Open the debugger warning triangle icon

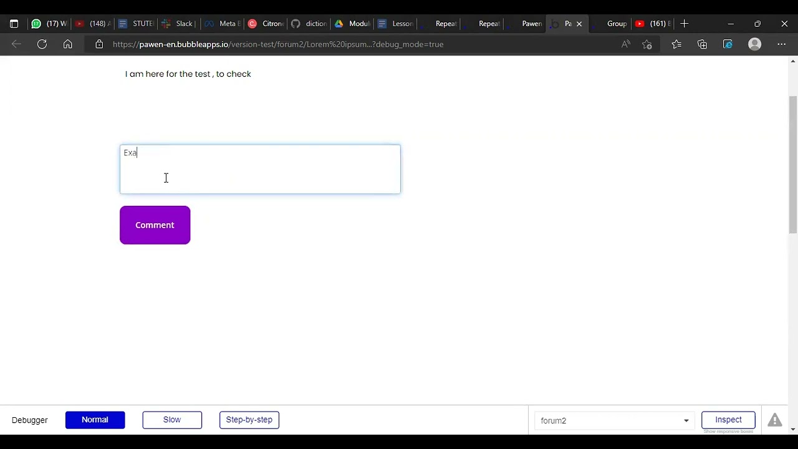[775, 420]
